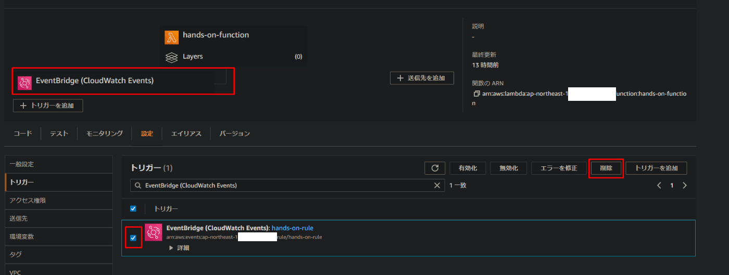Viewport: 729px width, 275px height.
Task: Click the search magnifier icon in the trigger filter
Action: tap(138, 186)
